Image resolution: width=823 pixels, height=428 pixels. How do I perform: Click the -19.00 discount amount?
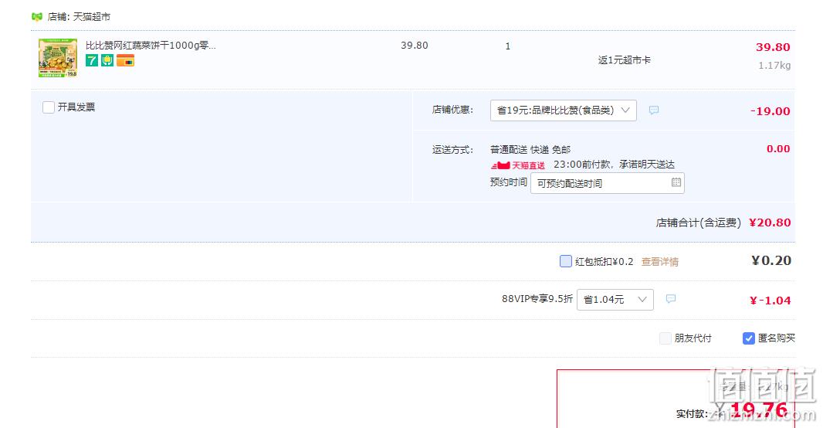tap(770, 110)
